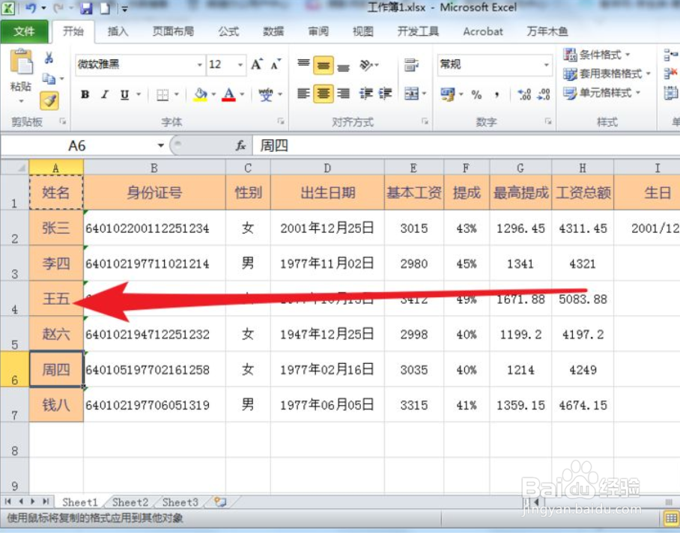
Task: Switch to the 公式 ribbon tab
Action: pyautogui.click(x=228, y=31)
